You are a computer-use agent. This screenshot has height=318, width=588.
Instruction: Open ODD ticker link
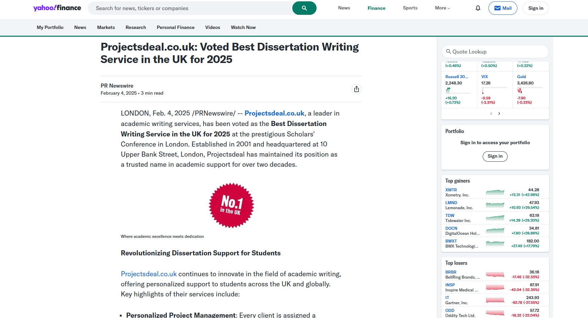click(x=450, y=311)
